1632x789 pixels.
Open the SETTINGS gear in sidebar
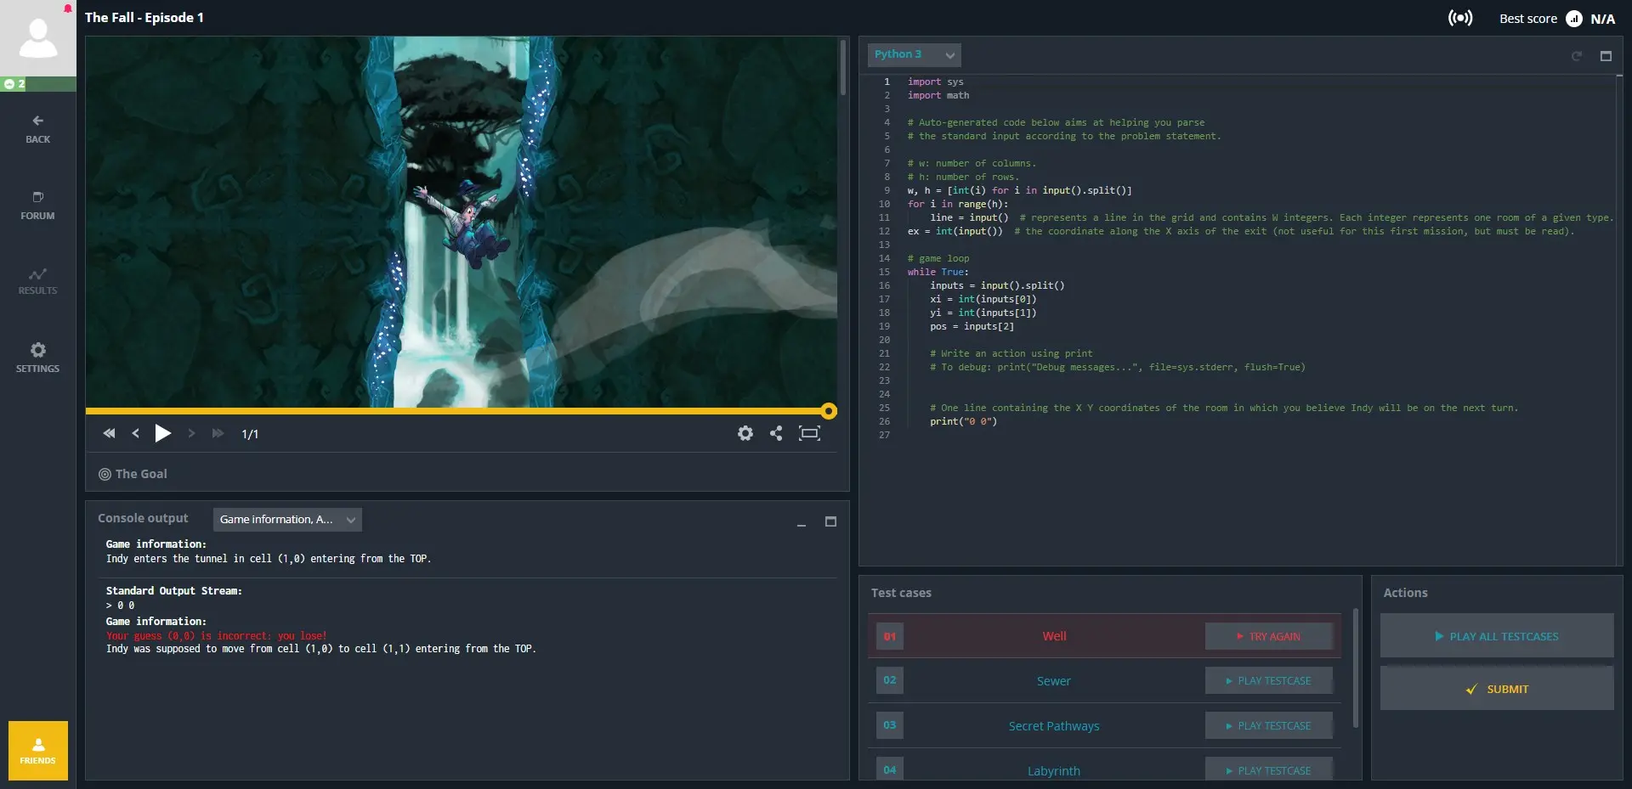[x=37, y=358]
